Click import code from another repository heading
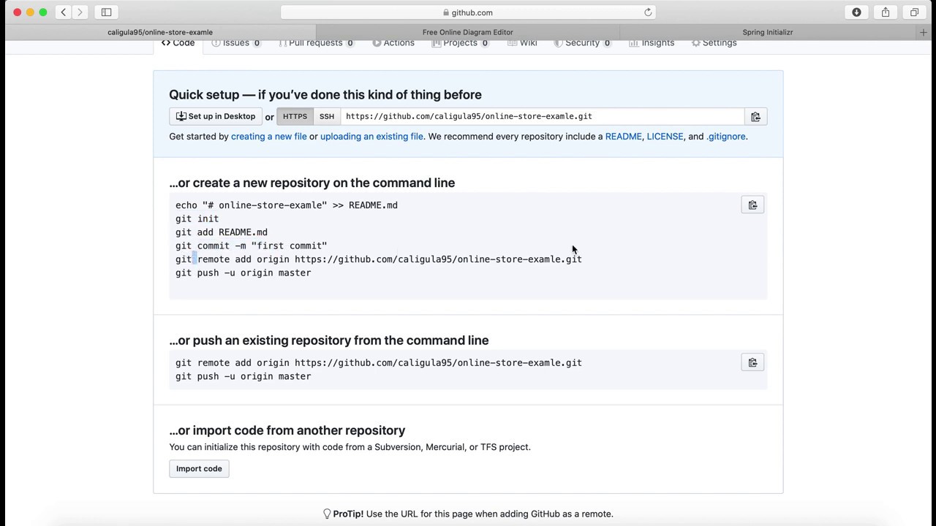Image resolution: width=936 pixels, height=526 pixels. 287,431
